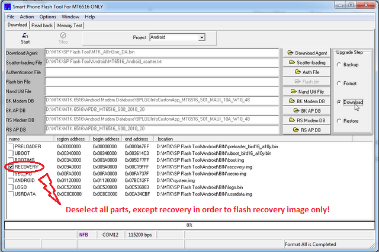
Task: Click the Auth File folder button
Action: (x=307, y=72)
